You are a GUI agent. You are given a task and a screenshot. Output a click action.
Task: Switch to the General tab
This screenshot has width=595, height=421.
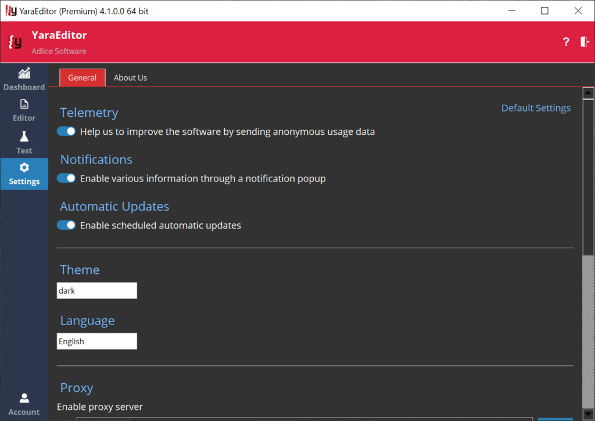point(83,77)
